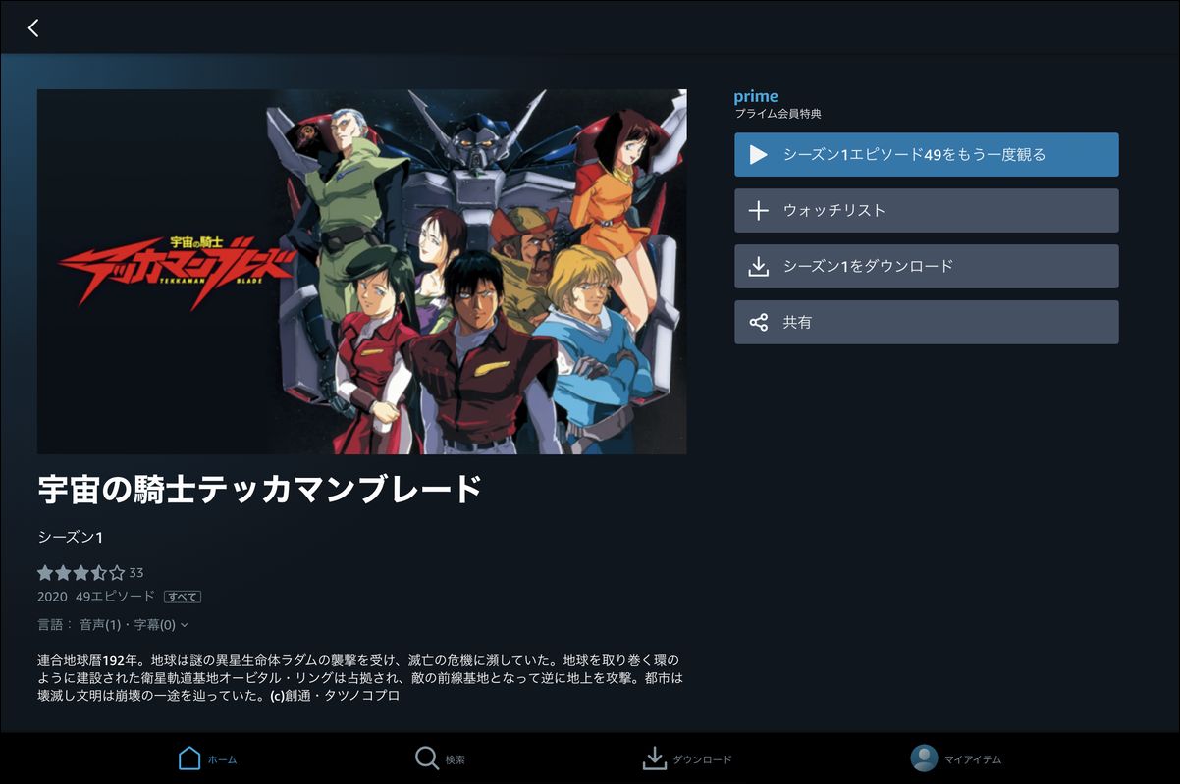Image resolution: width=1180 pixels, height=784 pixels.
Task: Click the profile avatar icon
Action: [924, 758]
